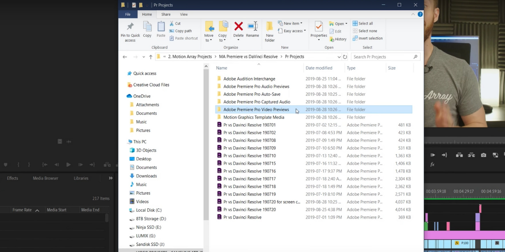Sort by the Type column header
The height and width of the screenshot is (252, 505).
coord(351,68)
